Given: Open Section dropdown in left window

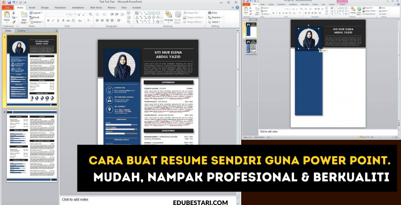Looking at the screenshot, I should [36, 22].
